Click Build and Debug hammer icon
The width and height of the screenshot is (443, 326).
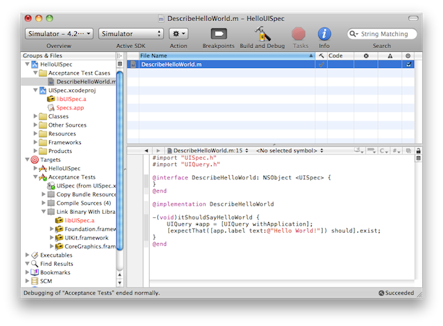point(262,34)
